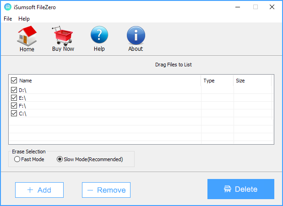Image resolution: width=283 pixels, height=206 pixels.
Task: Select the D:\ row text
Action: [x=22, y=90]
